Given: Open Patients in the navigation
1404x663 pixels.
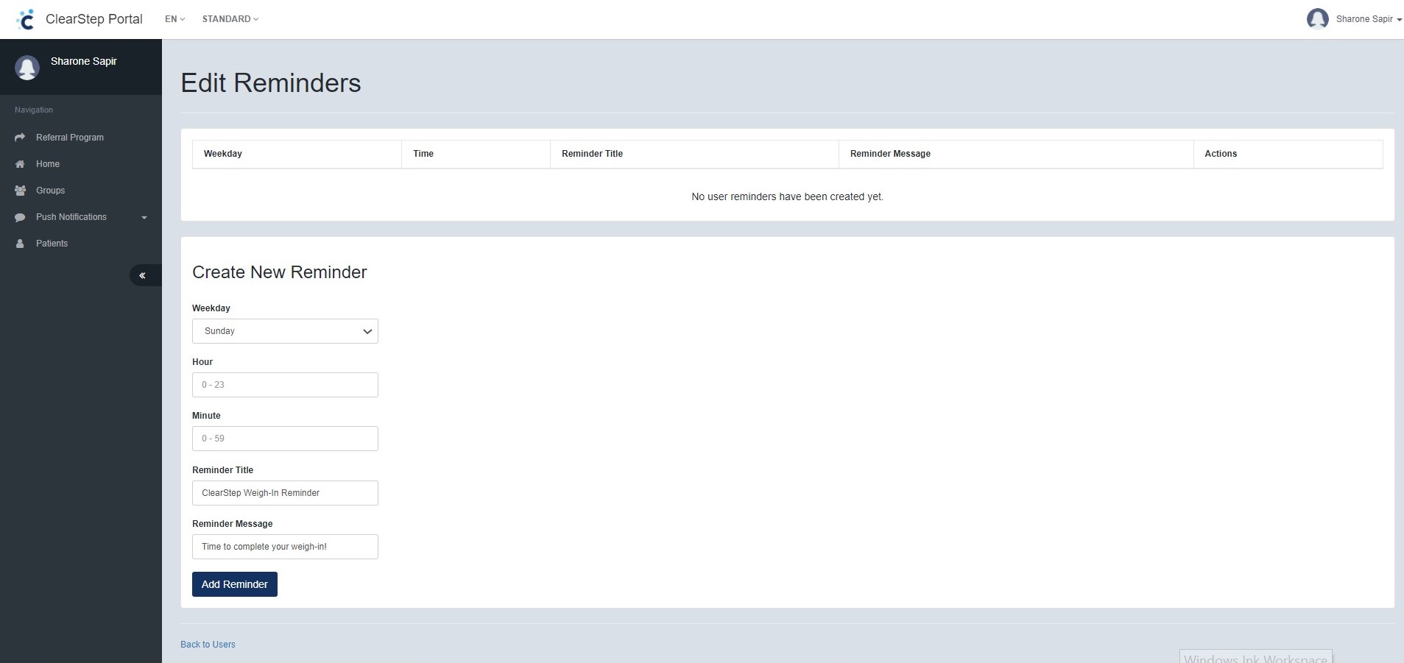Looking at the screenshot, I should (x=52, y=244).
